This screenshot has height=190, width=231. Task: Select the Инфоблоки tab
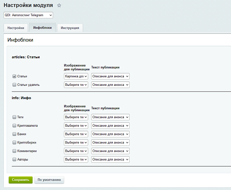tap(42, 28)
